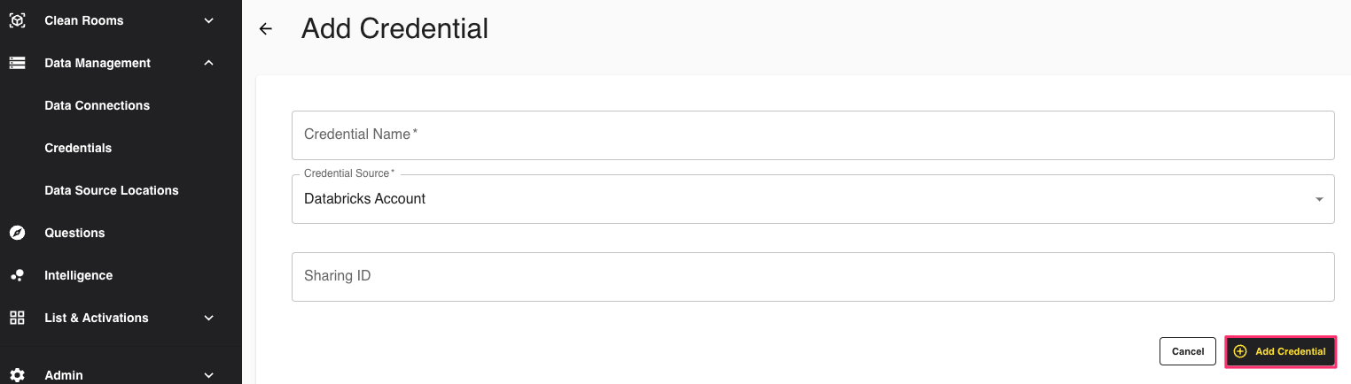The image size is (1351, 384).
Task: Focus the Credential Name field
Action: [x=812, y=135]
